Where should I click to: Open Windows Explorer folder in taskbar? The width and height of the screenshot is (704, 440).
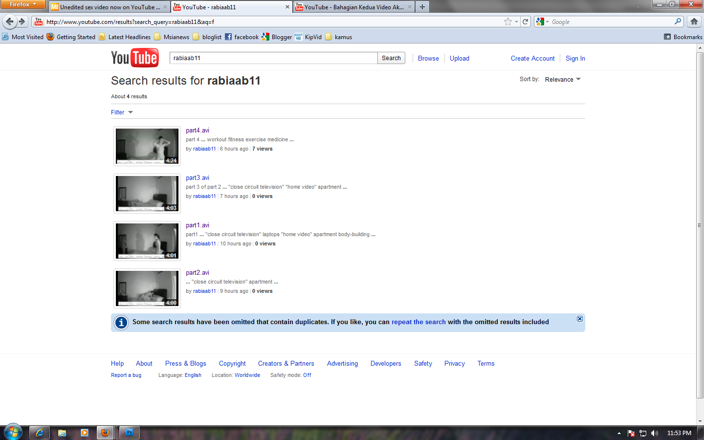coord(62,433)
